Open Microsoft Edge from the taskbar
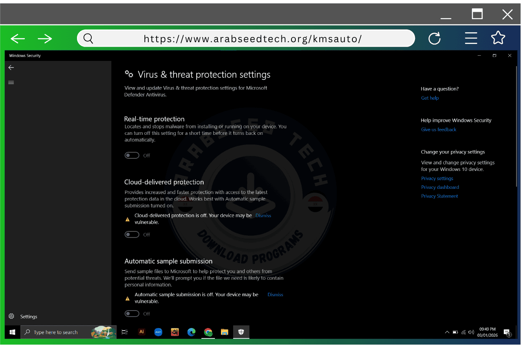Screen dimensions: 522x348 (191, 332)
